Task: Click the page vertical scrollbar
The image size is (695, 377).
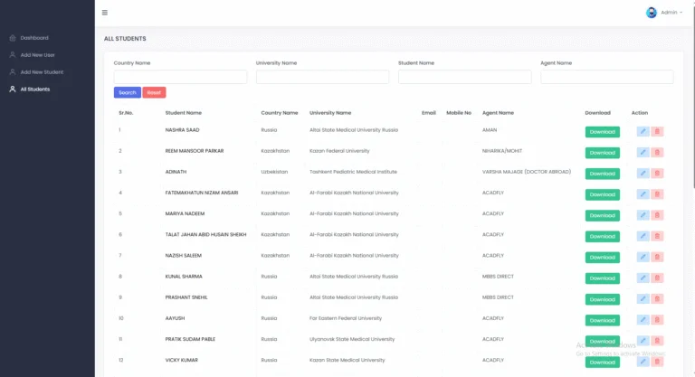Action: pos(693,93)
